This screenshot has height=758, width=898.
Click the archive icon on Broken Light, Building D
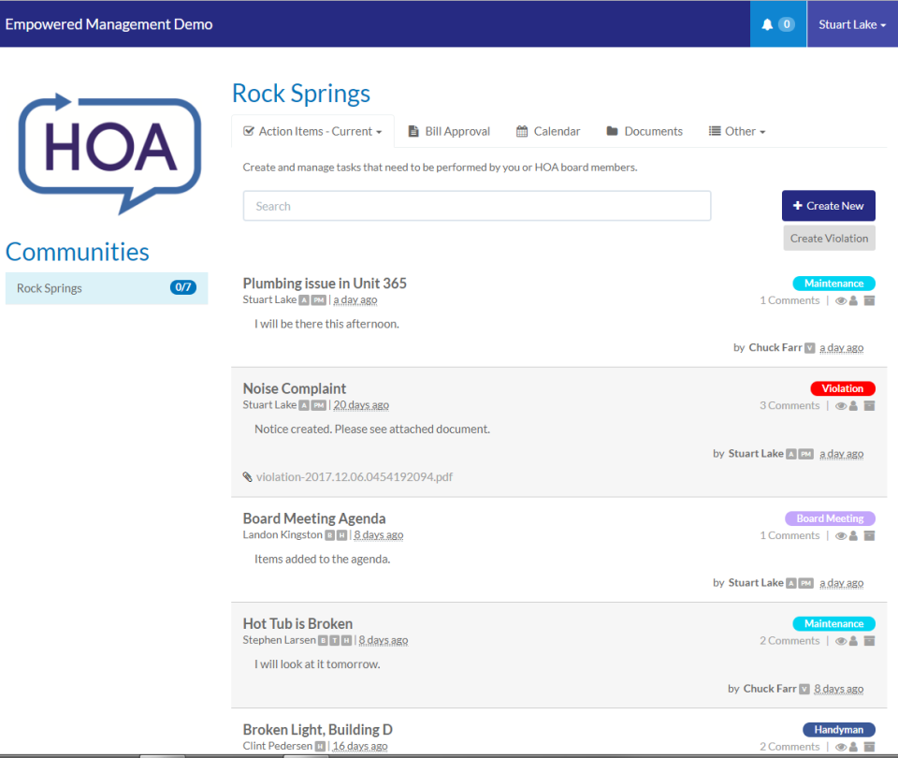click(x=869, y=746)
